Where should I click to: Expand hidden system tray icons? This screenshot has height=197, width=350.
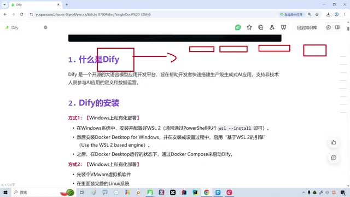[304, 192]
